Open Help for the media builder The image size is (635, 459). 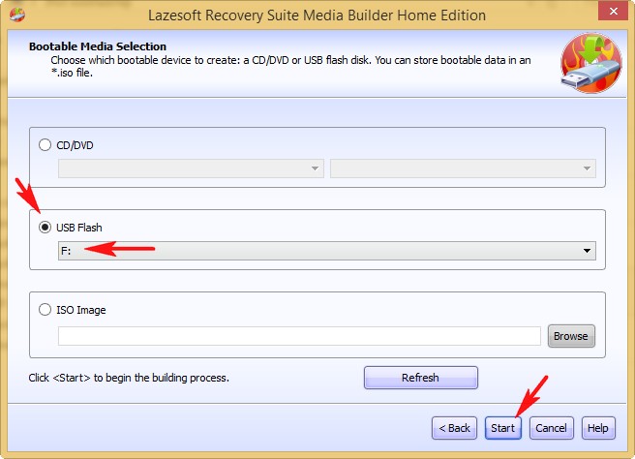[598, 428]
